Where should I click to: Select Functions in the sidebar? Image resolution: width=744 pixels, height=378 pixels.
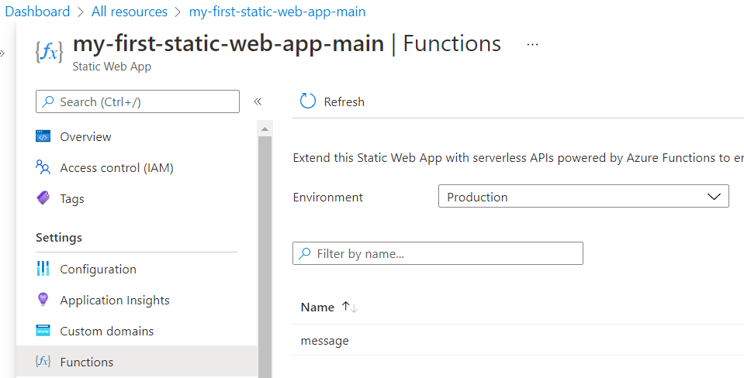pos(137,362)
